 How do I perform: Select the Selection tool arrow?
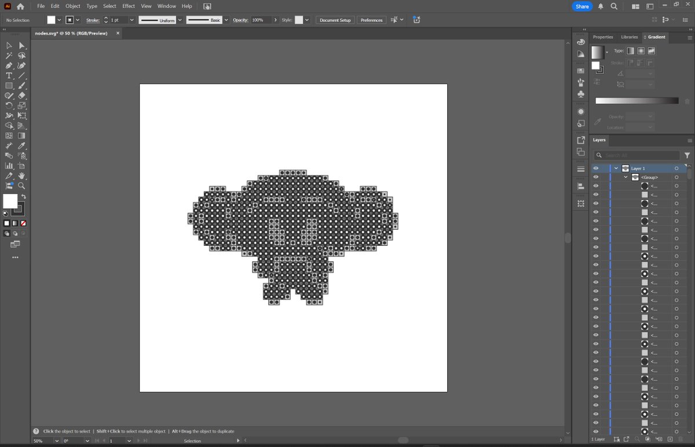tap(9, 45)
